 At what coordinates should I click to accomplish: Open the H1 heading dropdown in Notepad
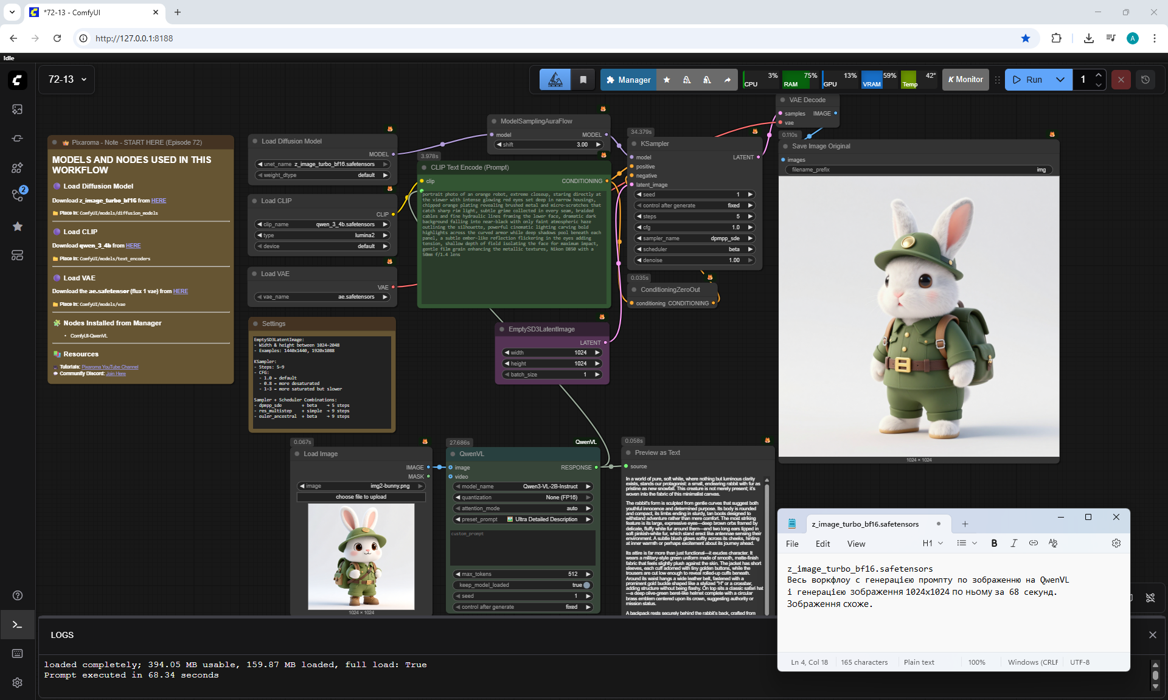(933, 543)
